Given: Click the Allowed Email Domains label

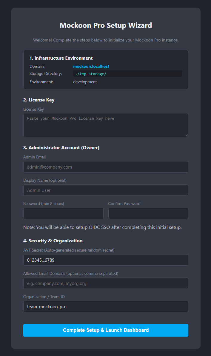Looking at the screenshot, I should tap(71, 273).
